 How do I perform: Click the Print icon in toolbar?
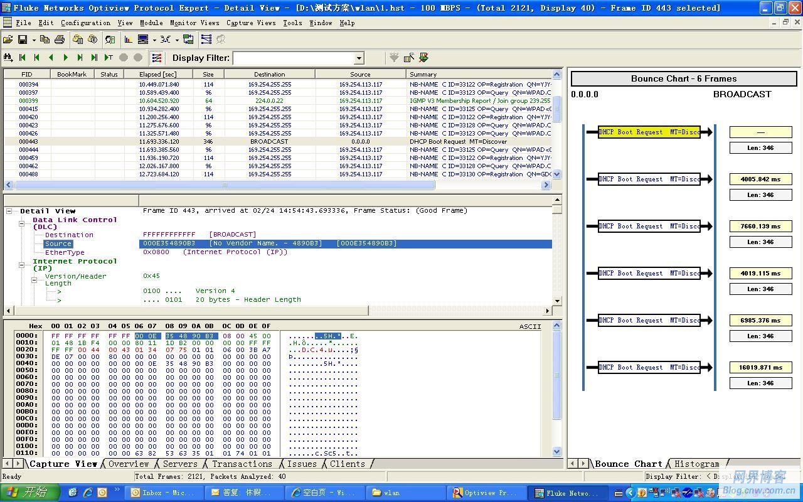[x=60, y=40]
